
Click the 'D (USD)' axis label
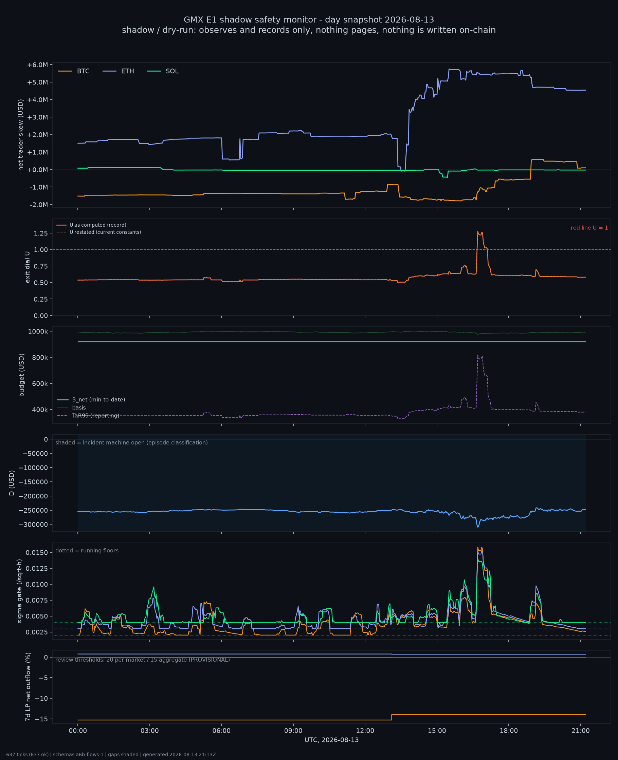pos(12,483)
